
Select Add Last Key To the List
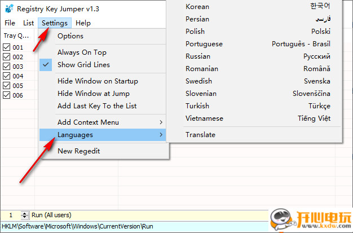pos(97,105)
